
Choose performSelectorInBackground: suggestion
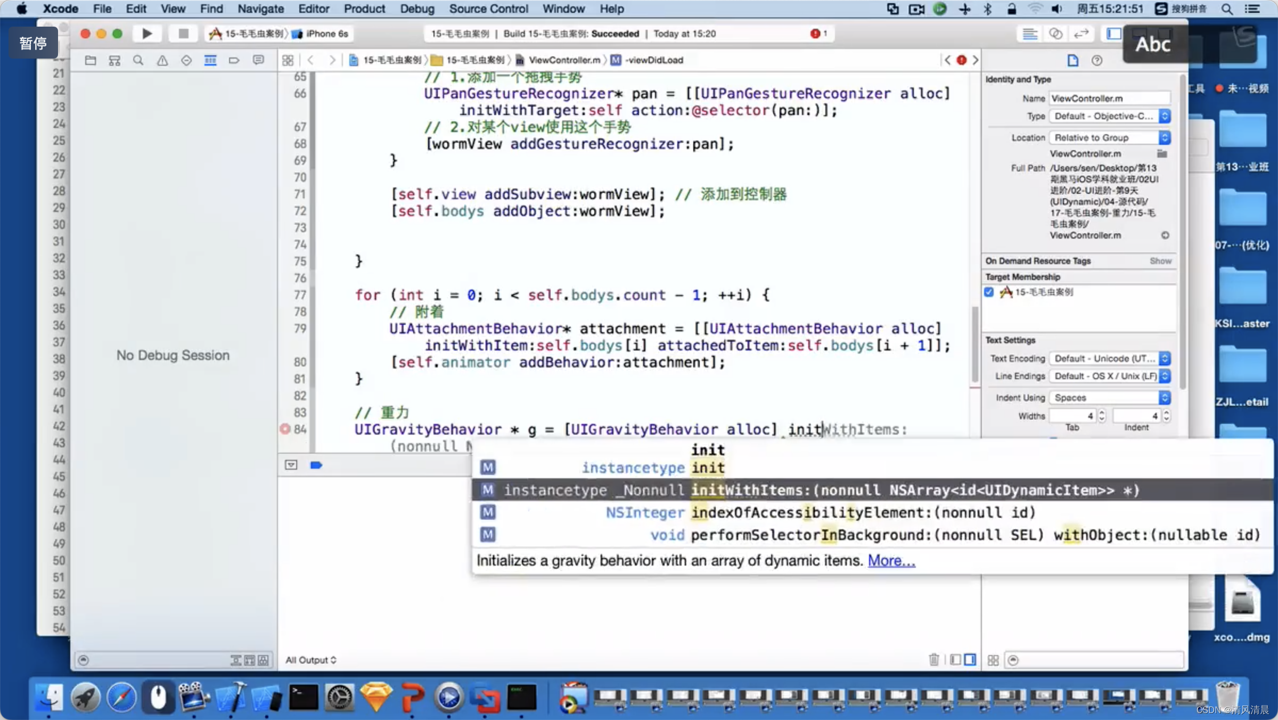(x=873, y=535)
